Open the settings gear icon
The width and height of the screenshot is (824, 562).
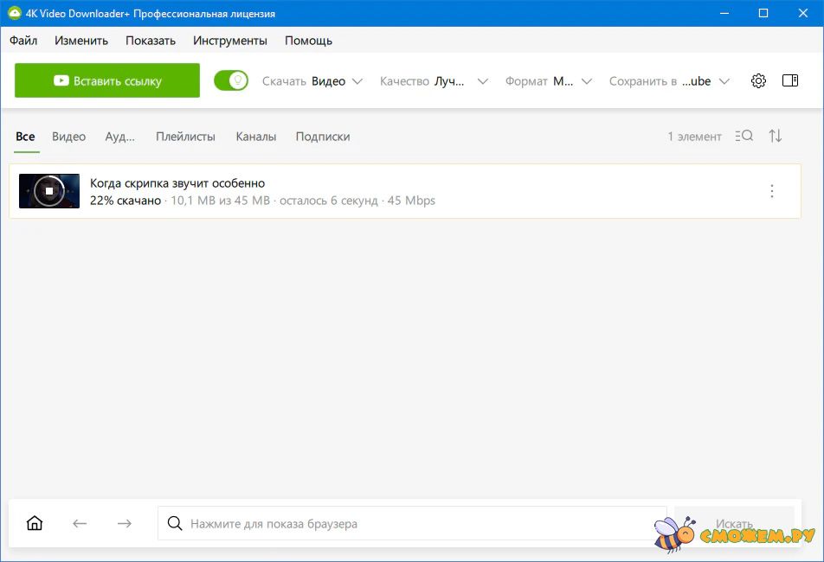(758, 81)
